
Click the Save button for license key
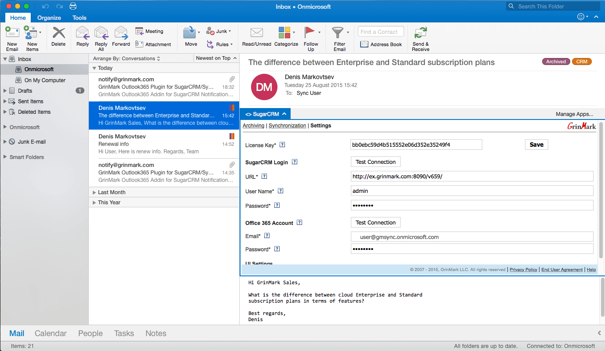[536, 145]
